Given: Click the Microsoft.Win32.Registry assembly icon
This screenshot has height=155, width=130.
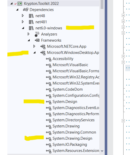Looking at the screenshot, I should (x=49, y=78).
